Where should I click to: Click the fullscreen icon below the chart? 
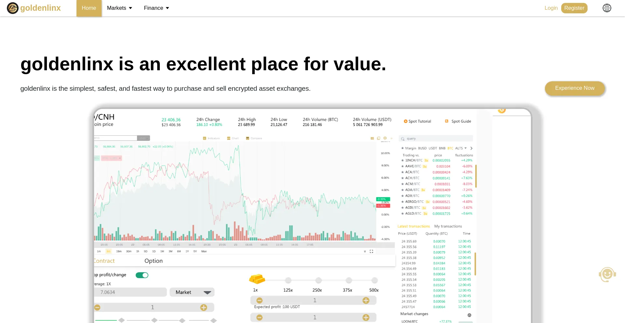(x=371, y=251)
